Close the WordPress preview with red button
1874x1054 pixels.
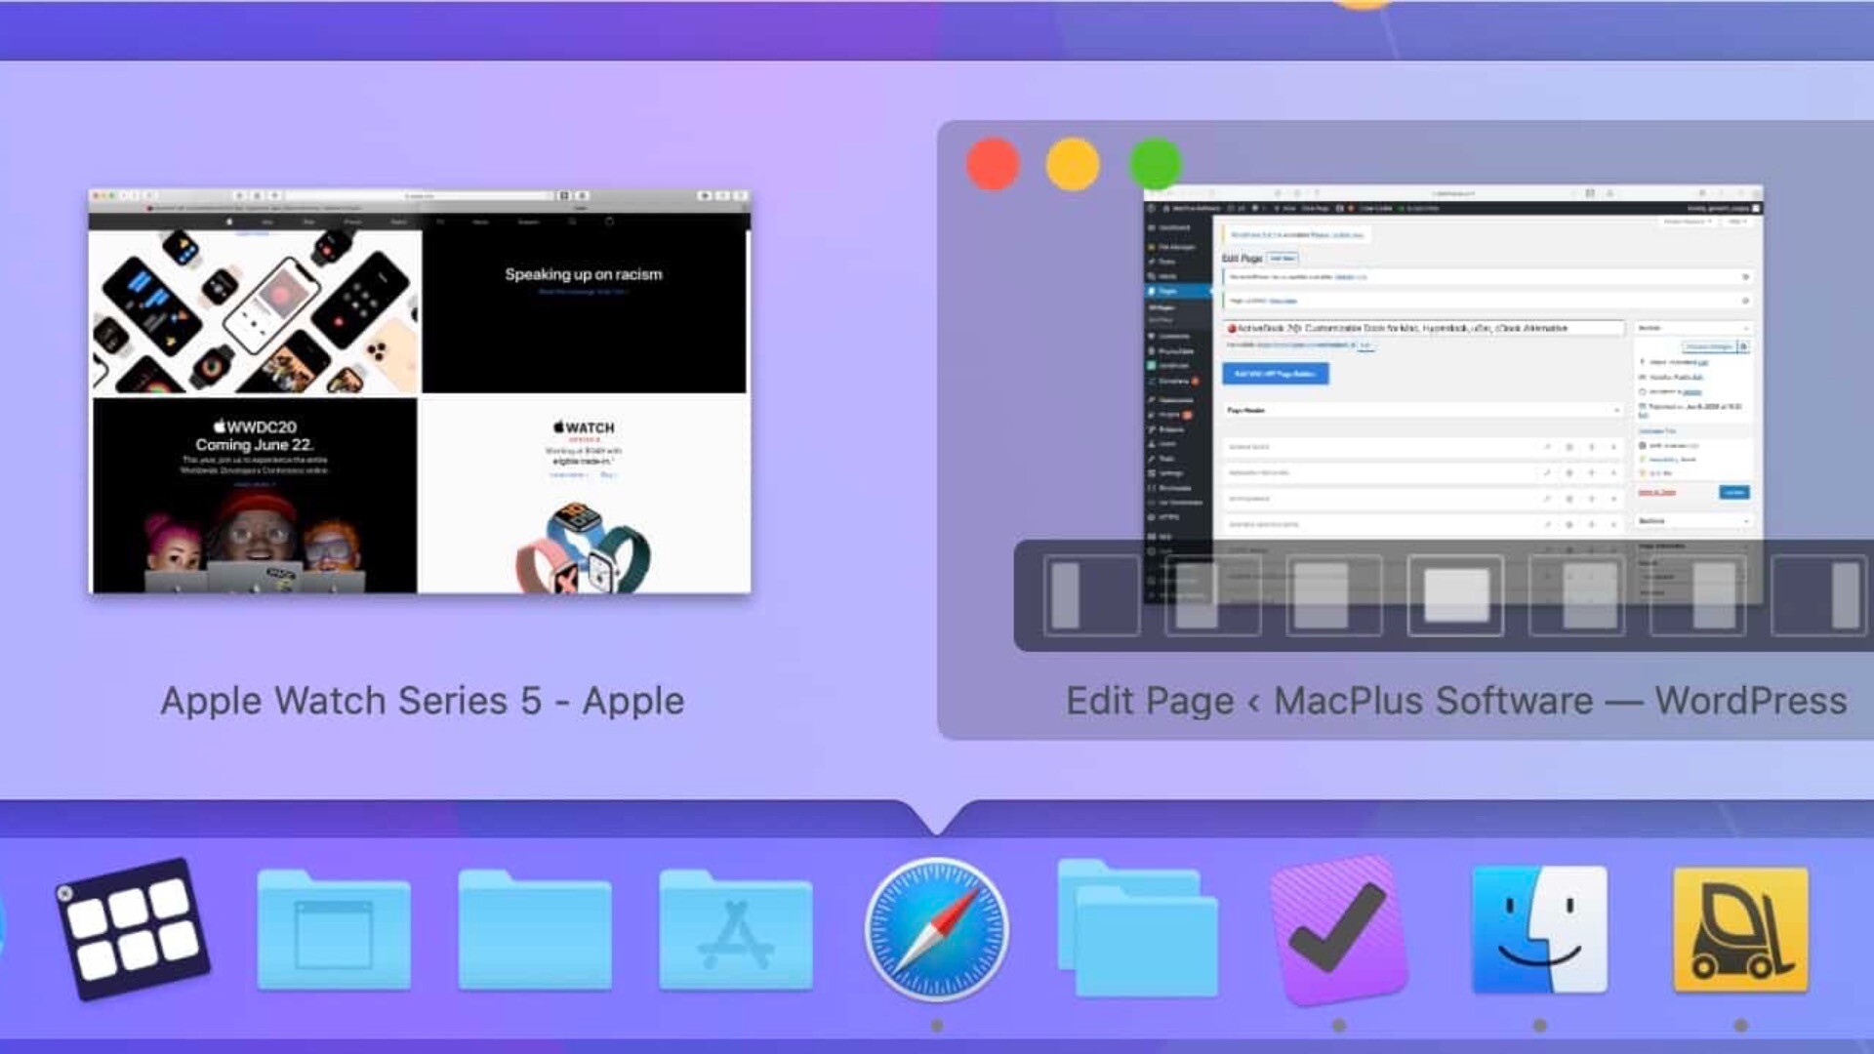click(993, 164)
